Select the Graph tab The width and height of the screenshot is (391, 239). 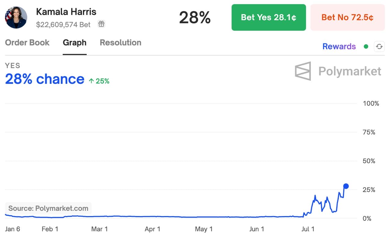pyautogui.click(x=75, y=43)
